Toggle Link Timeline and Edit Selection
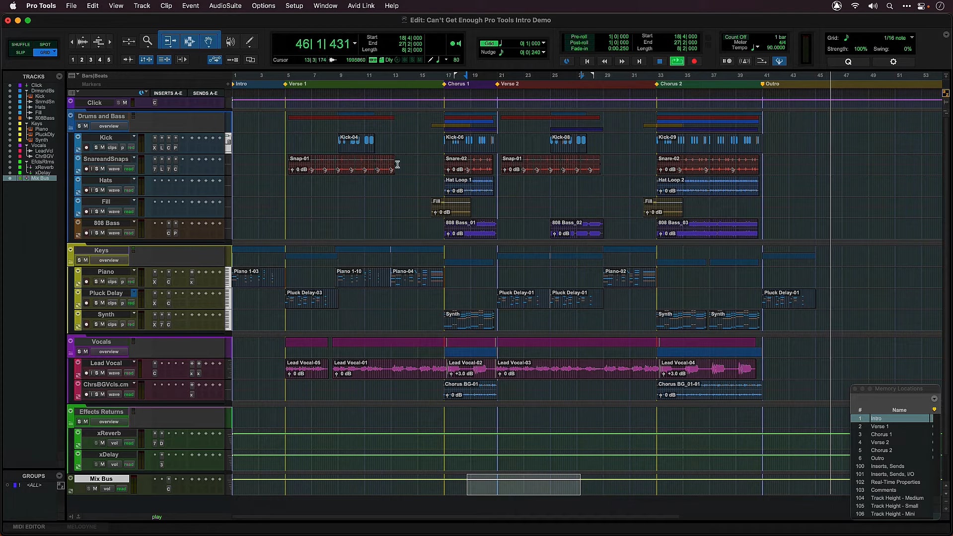 tap(146, 60)
